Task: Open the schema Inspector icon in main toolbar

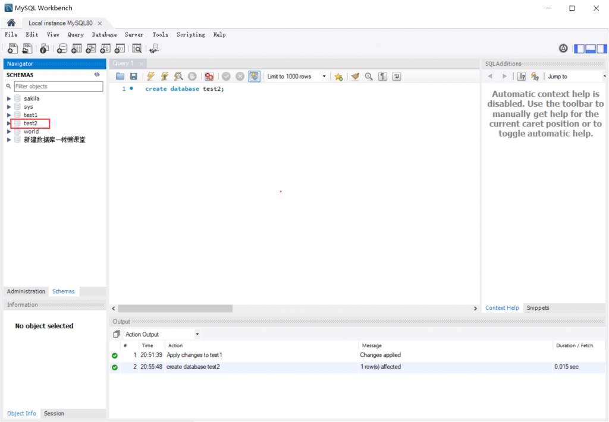Action: (x=44, y=49)
